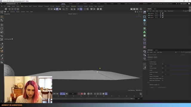Image resolution: width=191 pixels, height=107 pixels.
Task: Open the viewport Options menu
Action: (x=23, y=12)
